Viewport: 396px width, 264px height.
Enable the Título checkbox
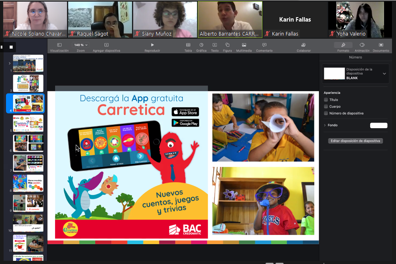326,99
